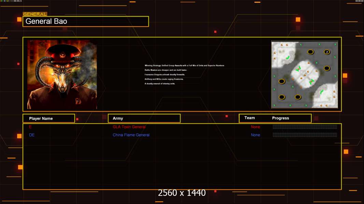Image resolution: width=364 pixels, height=204 pixels.
Task: Click the loading progress bar for player DE
Action: [x=305, y=135]
